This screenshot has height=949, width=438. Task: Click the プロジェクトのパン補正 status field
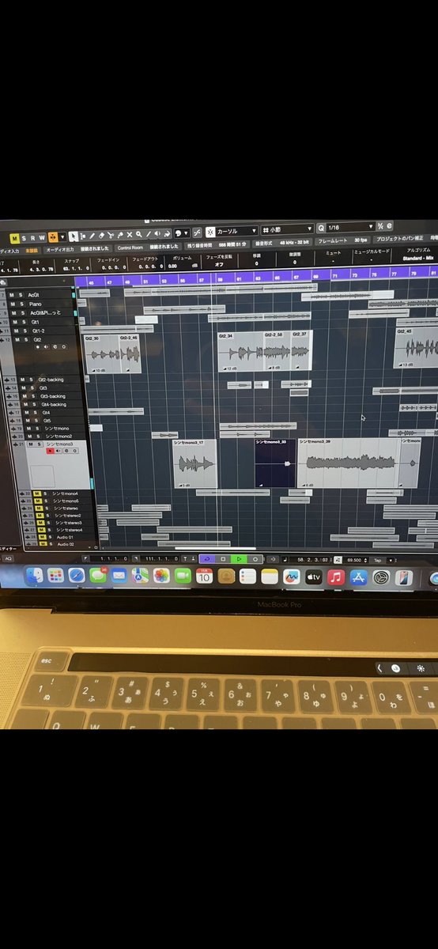tap(398, 238)
